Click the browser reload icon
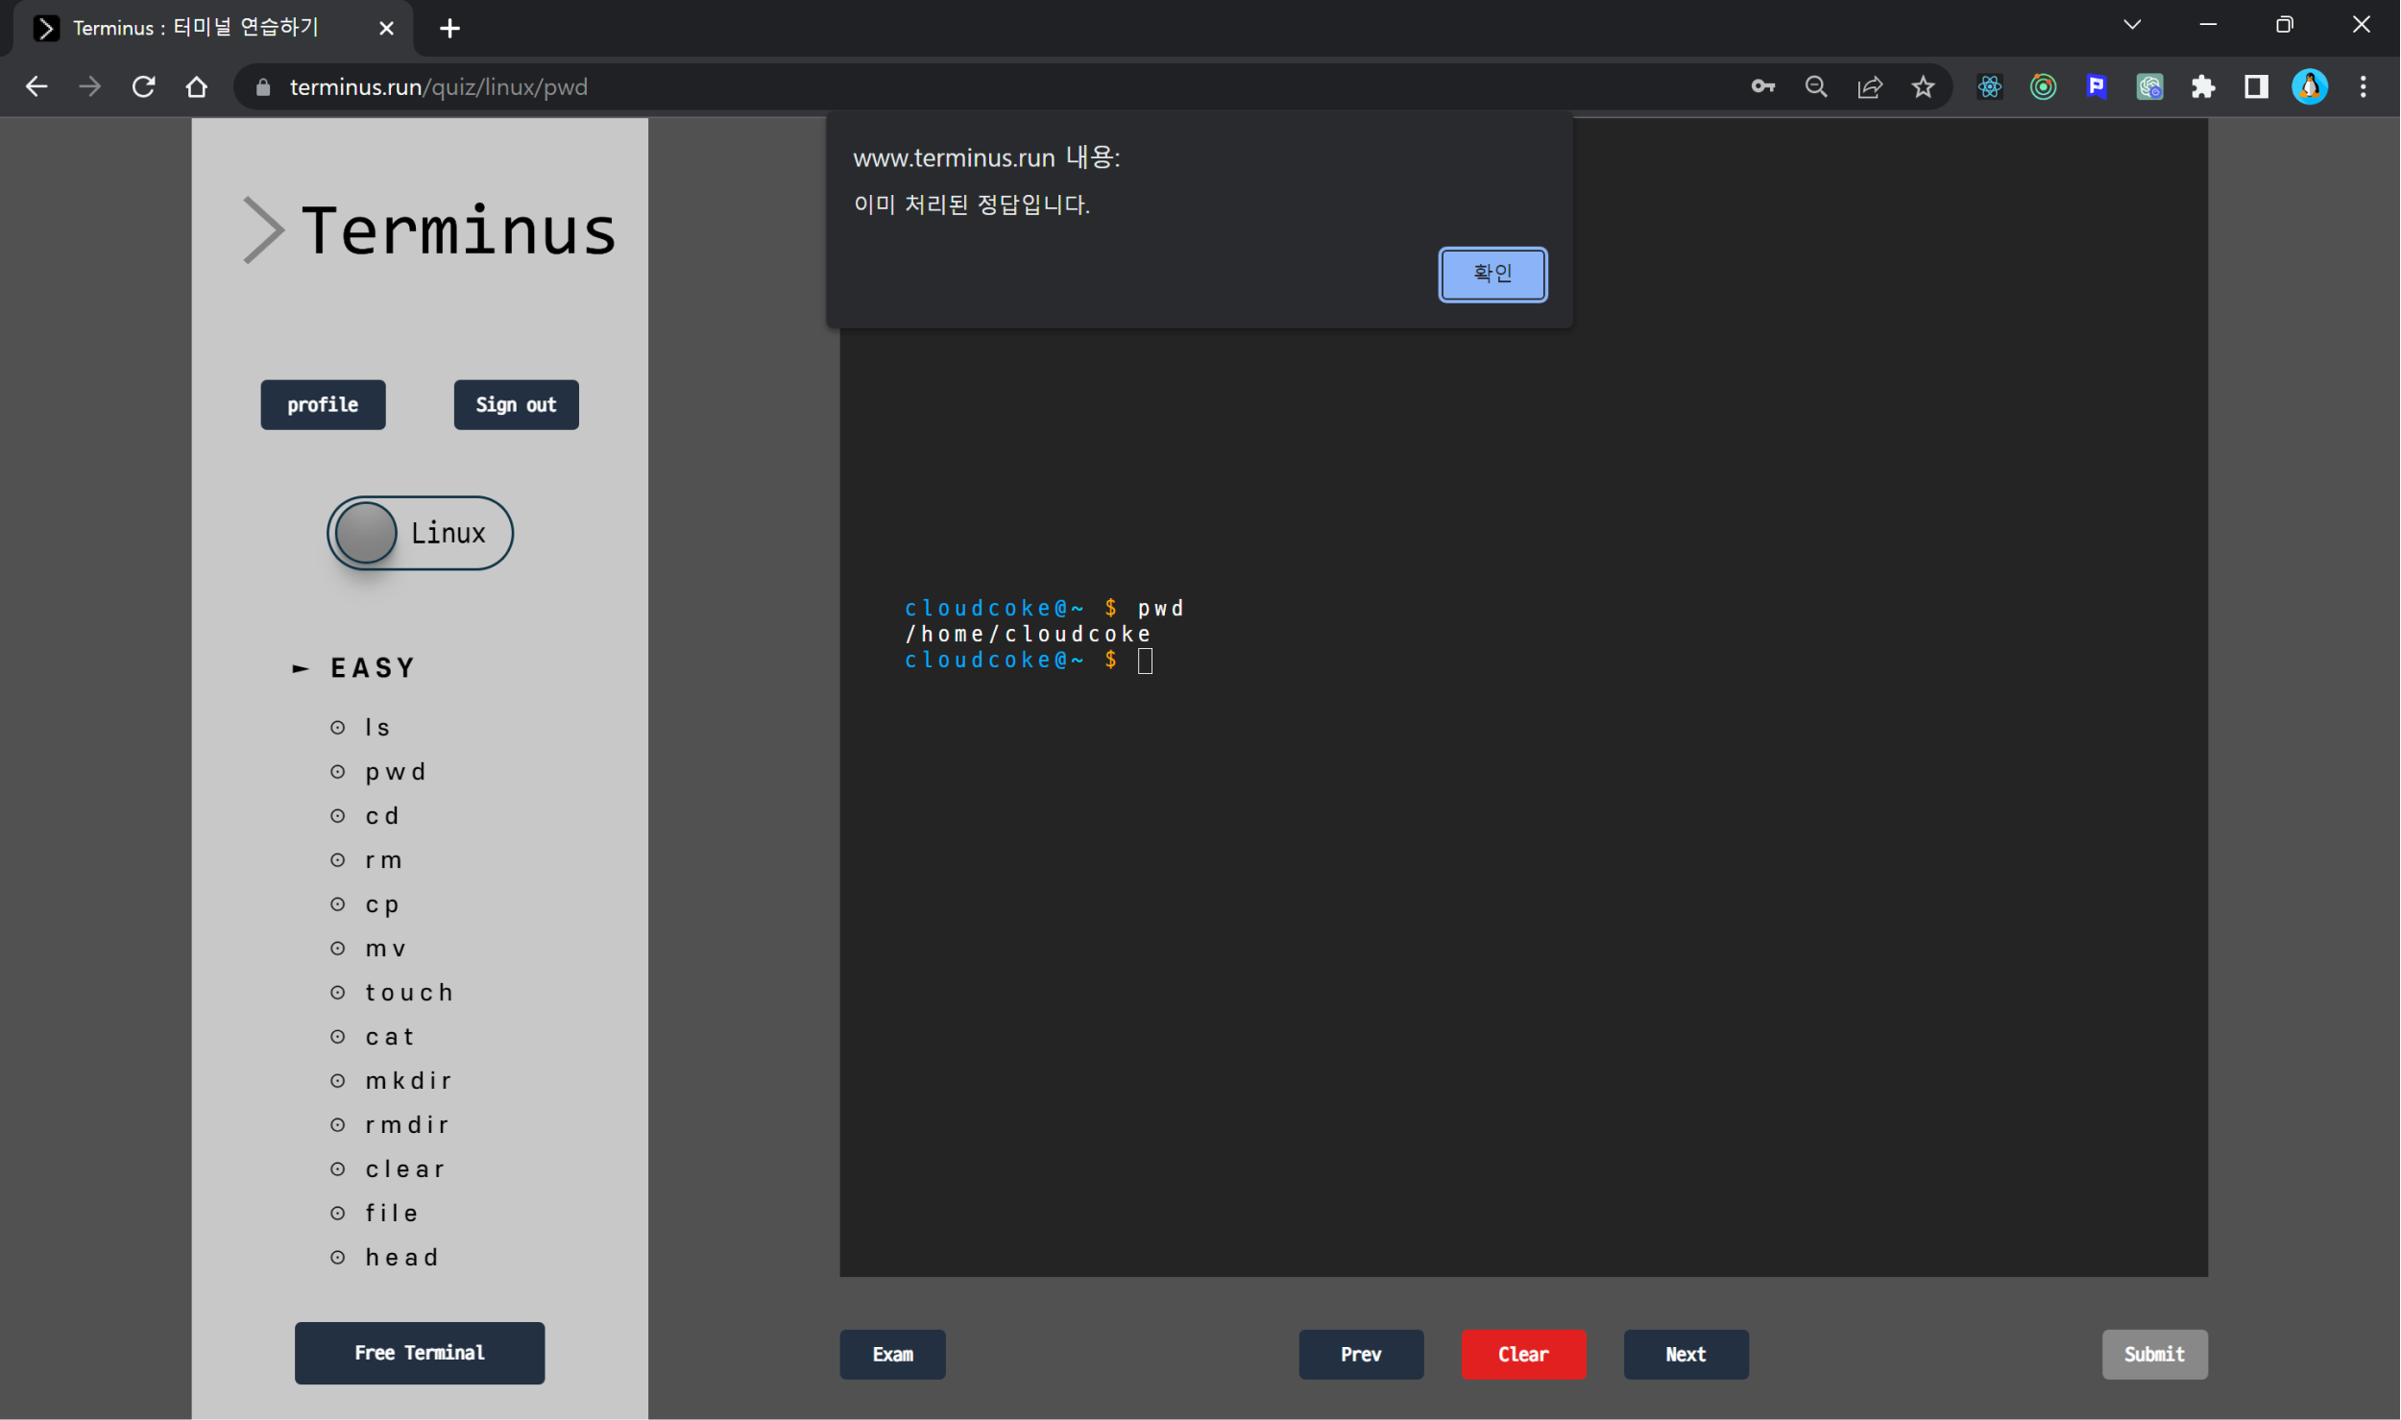The width and height of the screenshot is (2401, 1420). 144,87
